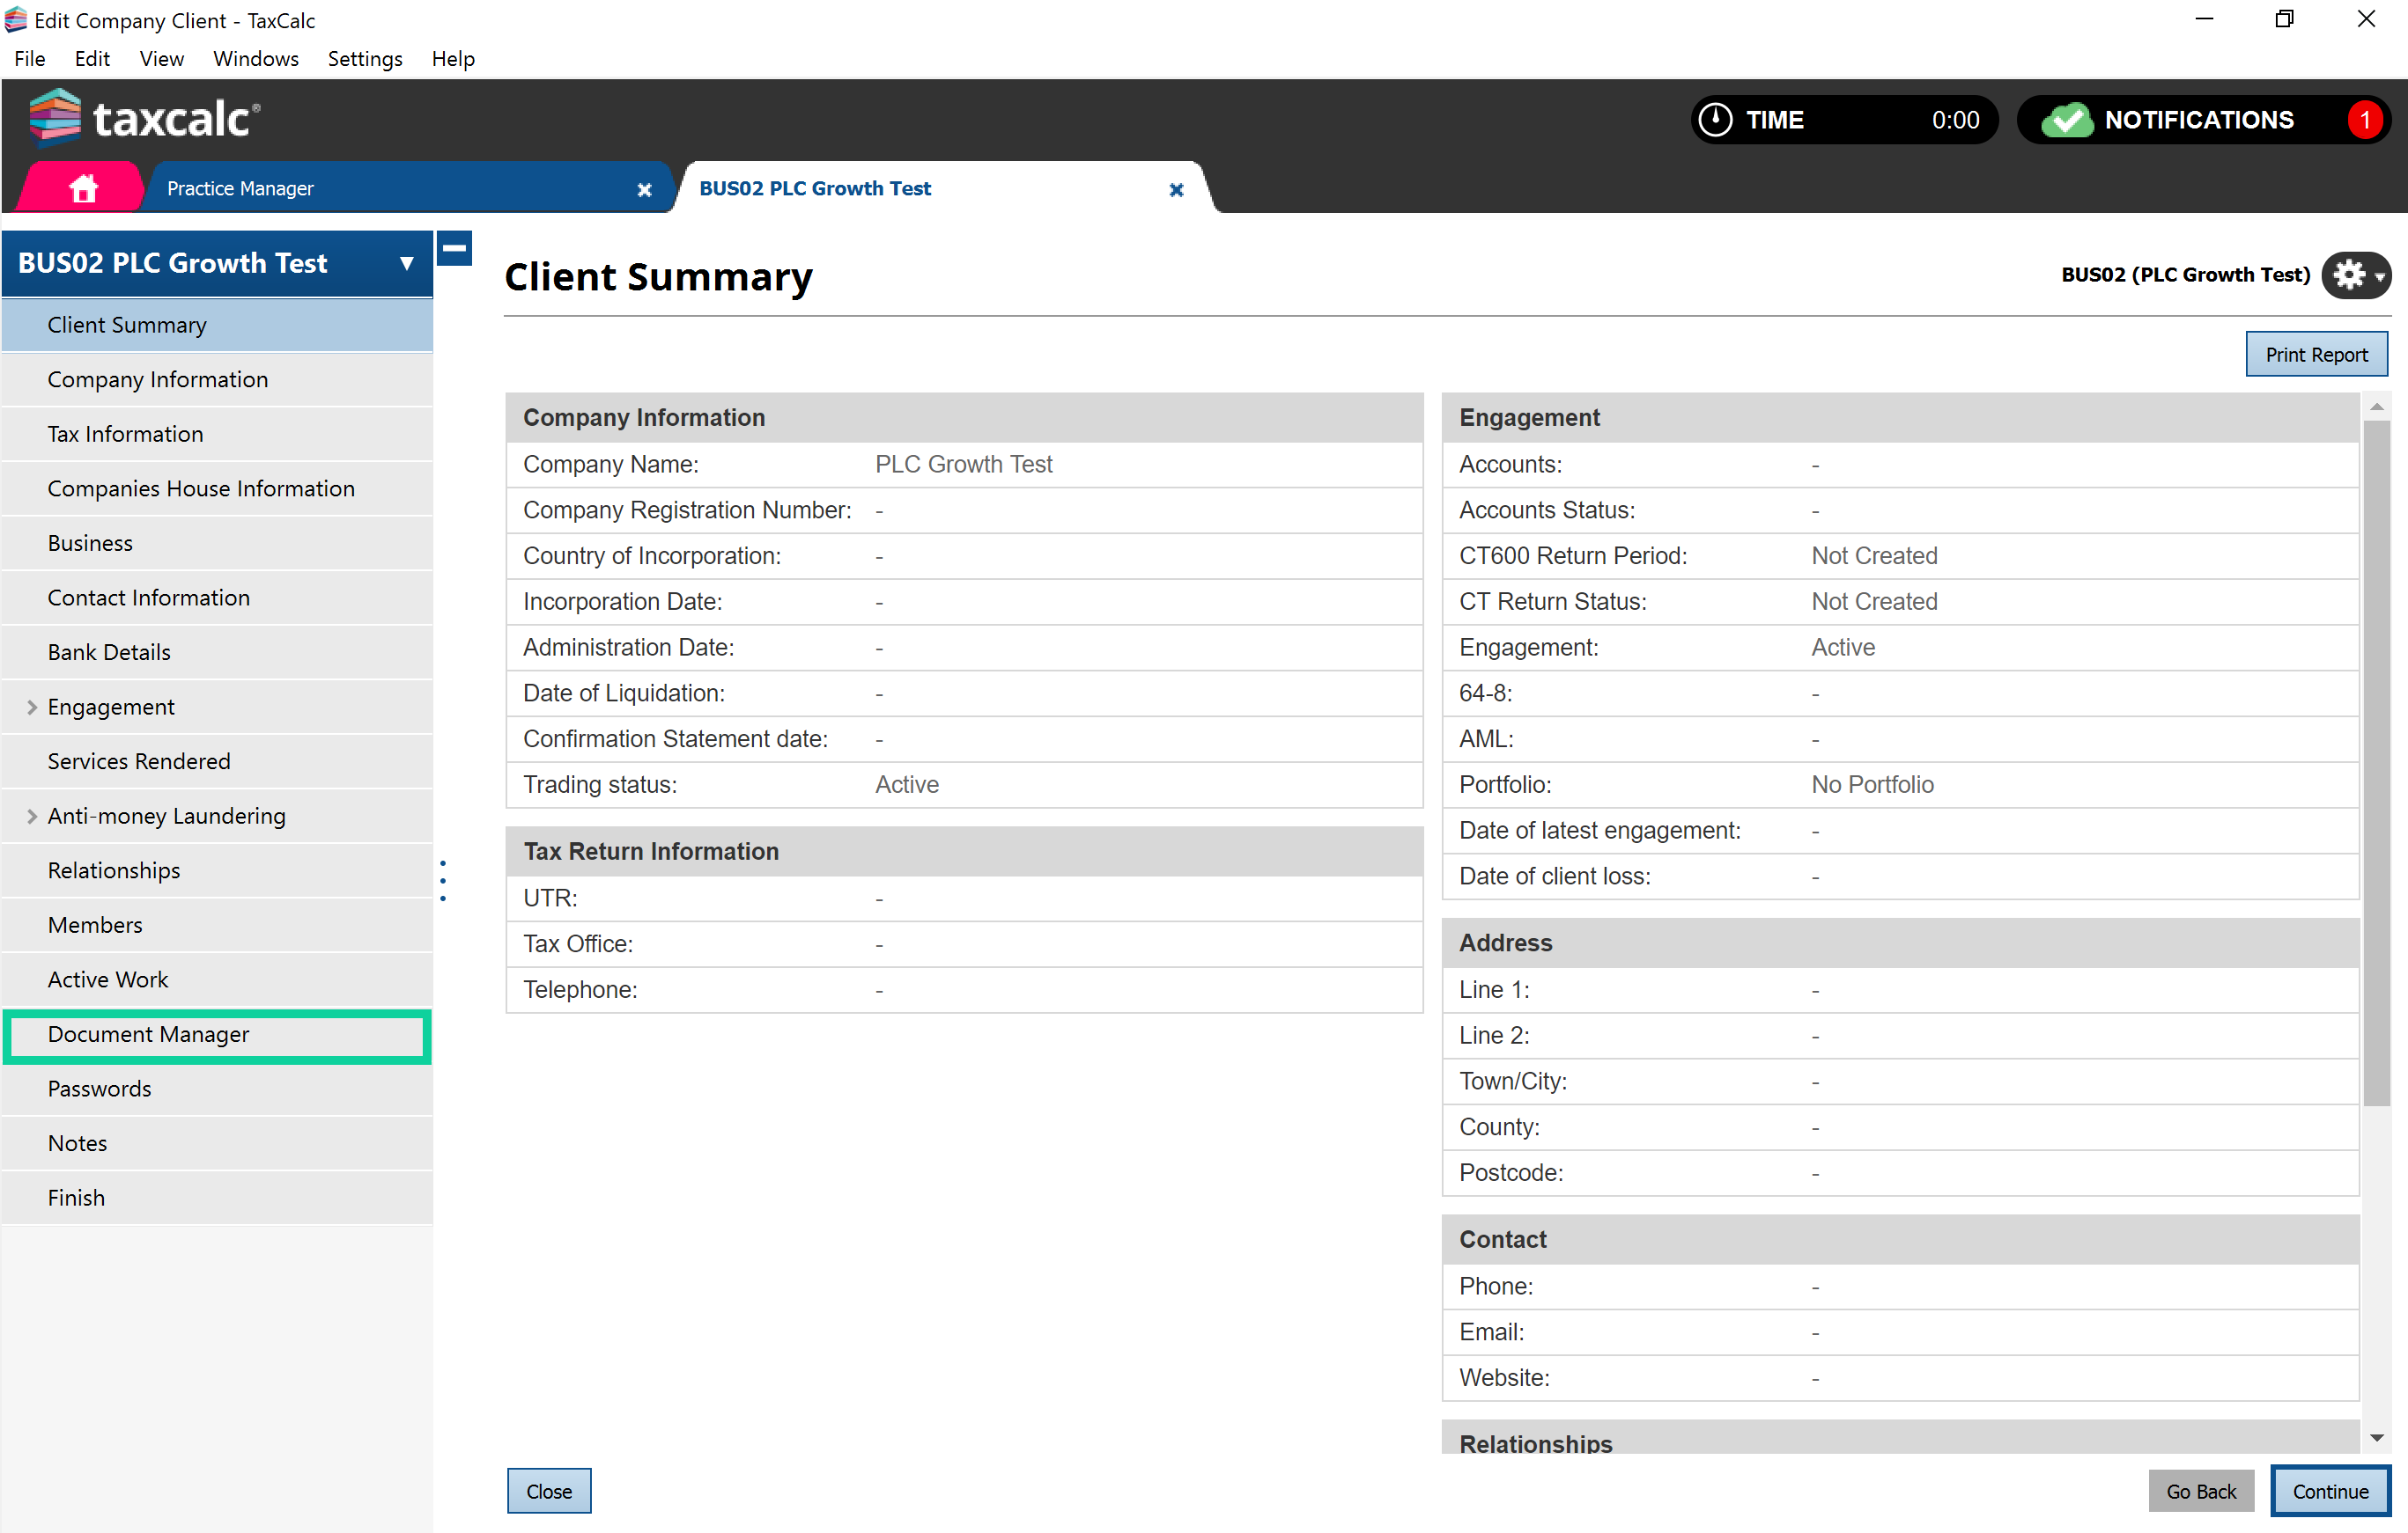Open Services Rendered in the sidebar
This screenshot has width=2408, height=1533.
[217, 761]
